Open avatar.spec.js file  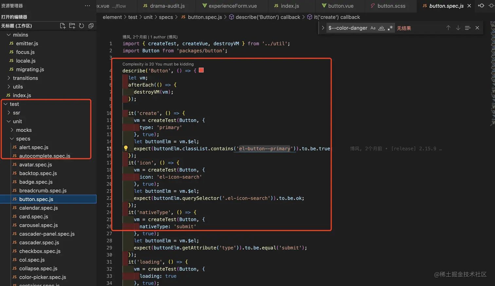pos(36,165)
